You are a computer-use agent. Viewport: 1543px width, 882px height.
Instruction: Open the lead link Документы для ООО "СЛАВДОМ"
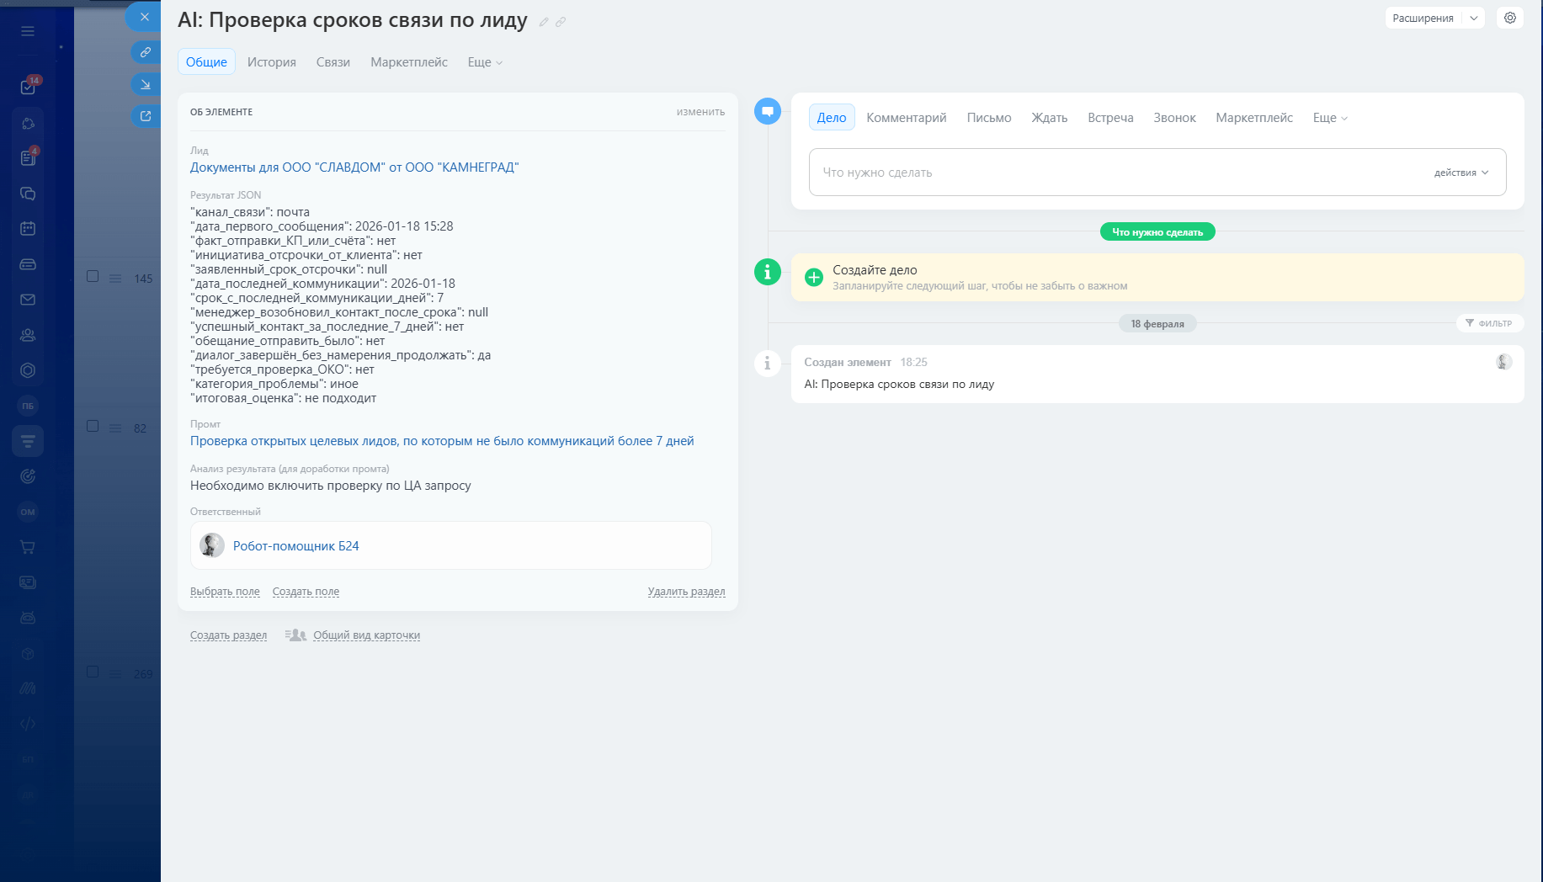(x=354, y=167)
